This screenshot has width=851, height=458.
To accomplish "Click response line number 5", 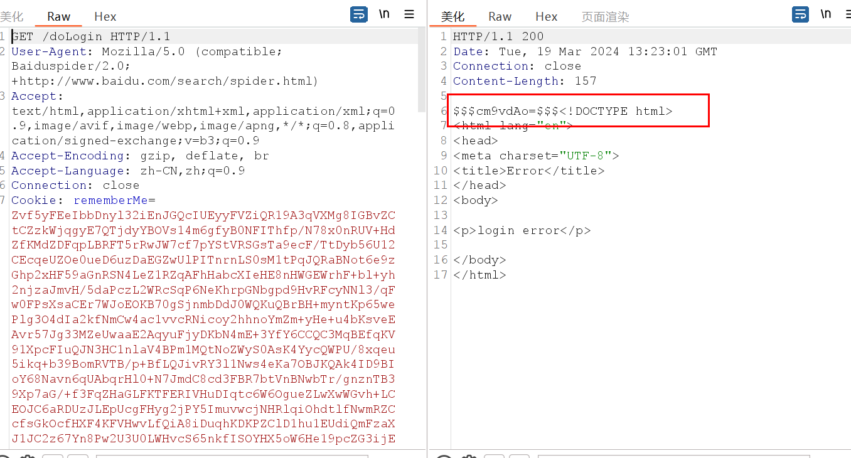I will pyautogui.click(x=444, y=96).
